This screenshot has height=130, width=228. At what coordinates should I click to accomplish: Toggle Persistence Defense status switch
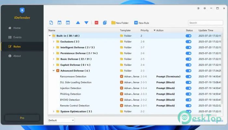coord(189,53)
